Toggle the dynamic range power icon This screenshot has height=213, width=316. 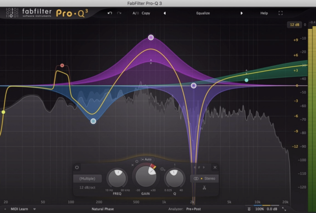point(137,161)
